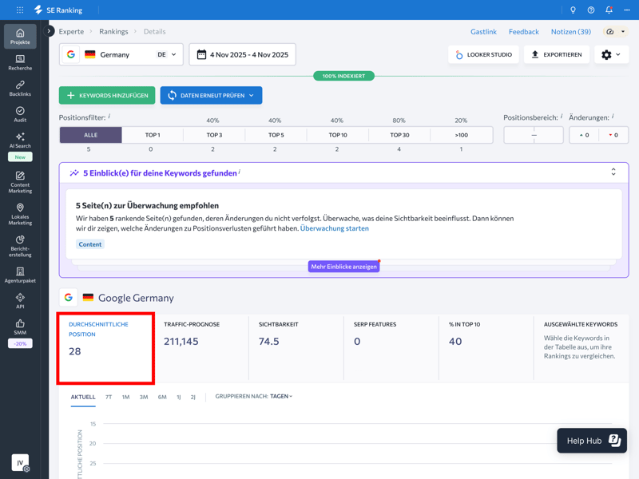Click the lightbulb tips icon

pyautogui.click(x=573, y=10)
